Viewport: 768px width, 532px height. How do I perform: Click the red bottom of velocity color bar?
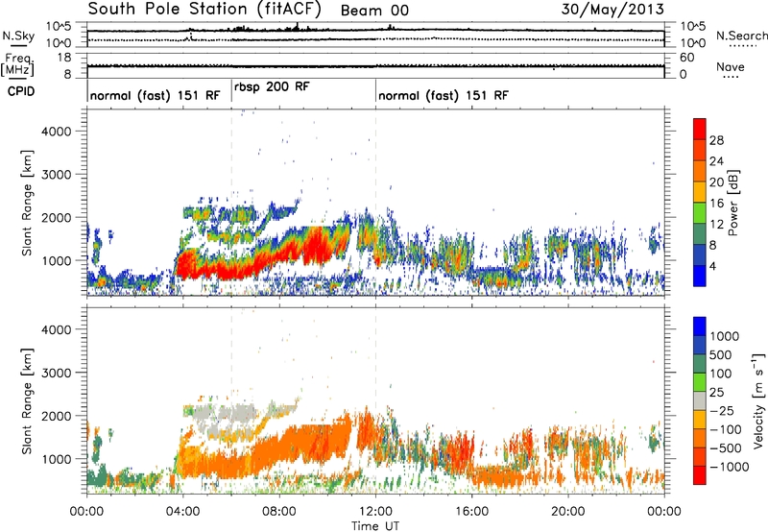[700, 475]
